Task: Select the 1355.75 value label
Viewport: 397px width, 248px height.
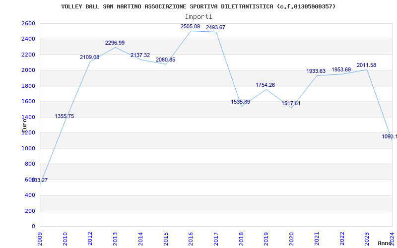Action: coord(65,116)
